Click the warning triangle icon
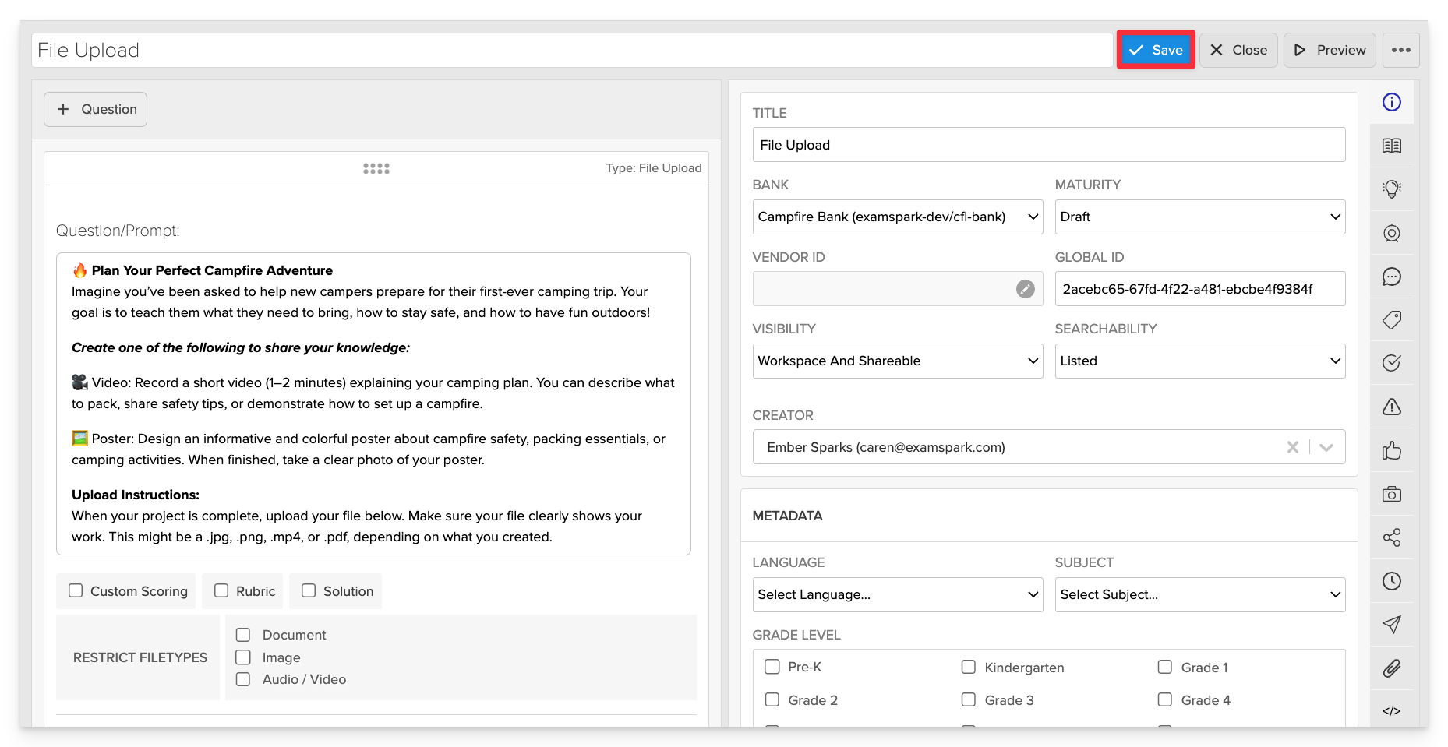This screenshot has height=747, width=1448. tap(1391, 407)
